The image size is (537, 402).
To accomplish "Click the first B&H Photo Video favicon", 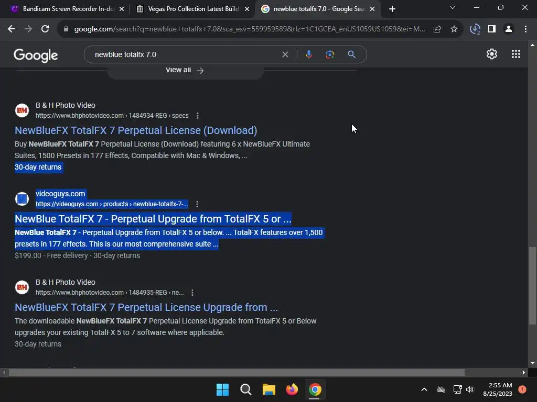I will point(22,110).
